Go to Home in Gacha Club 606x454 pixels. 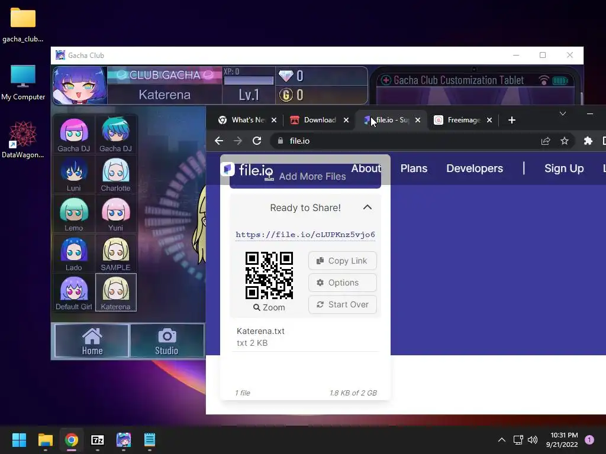[x=92, y=340]
